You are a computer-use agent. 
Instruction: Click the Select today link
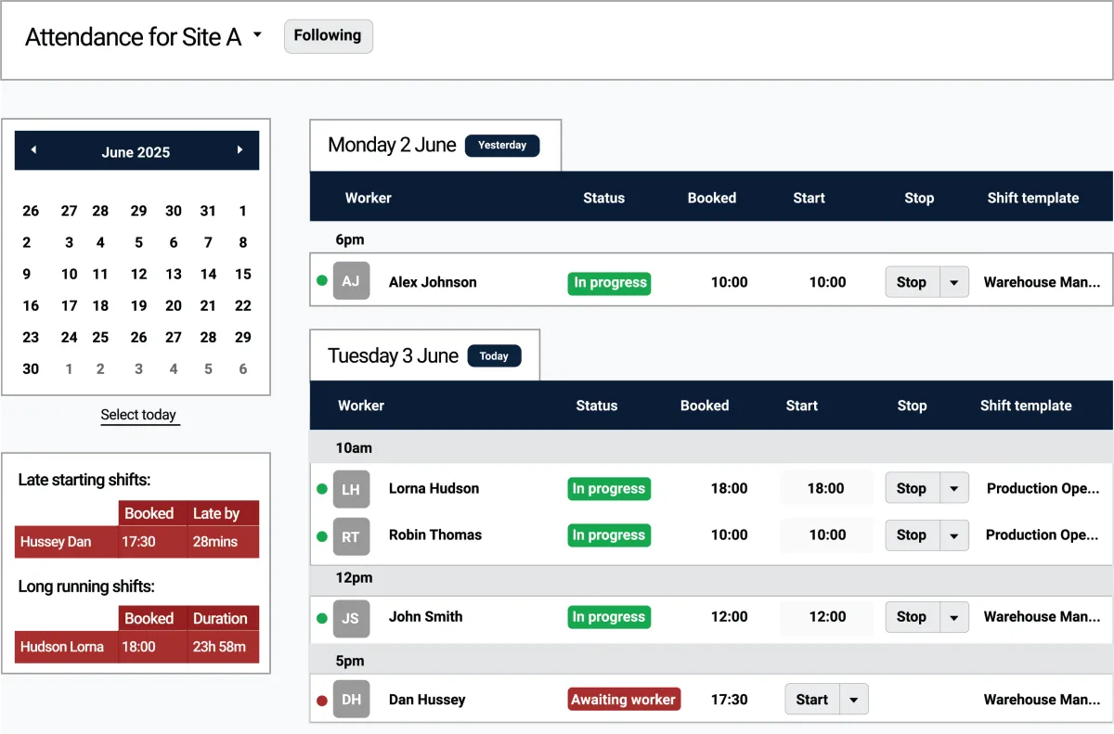139,415
